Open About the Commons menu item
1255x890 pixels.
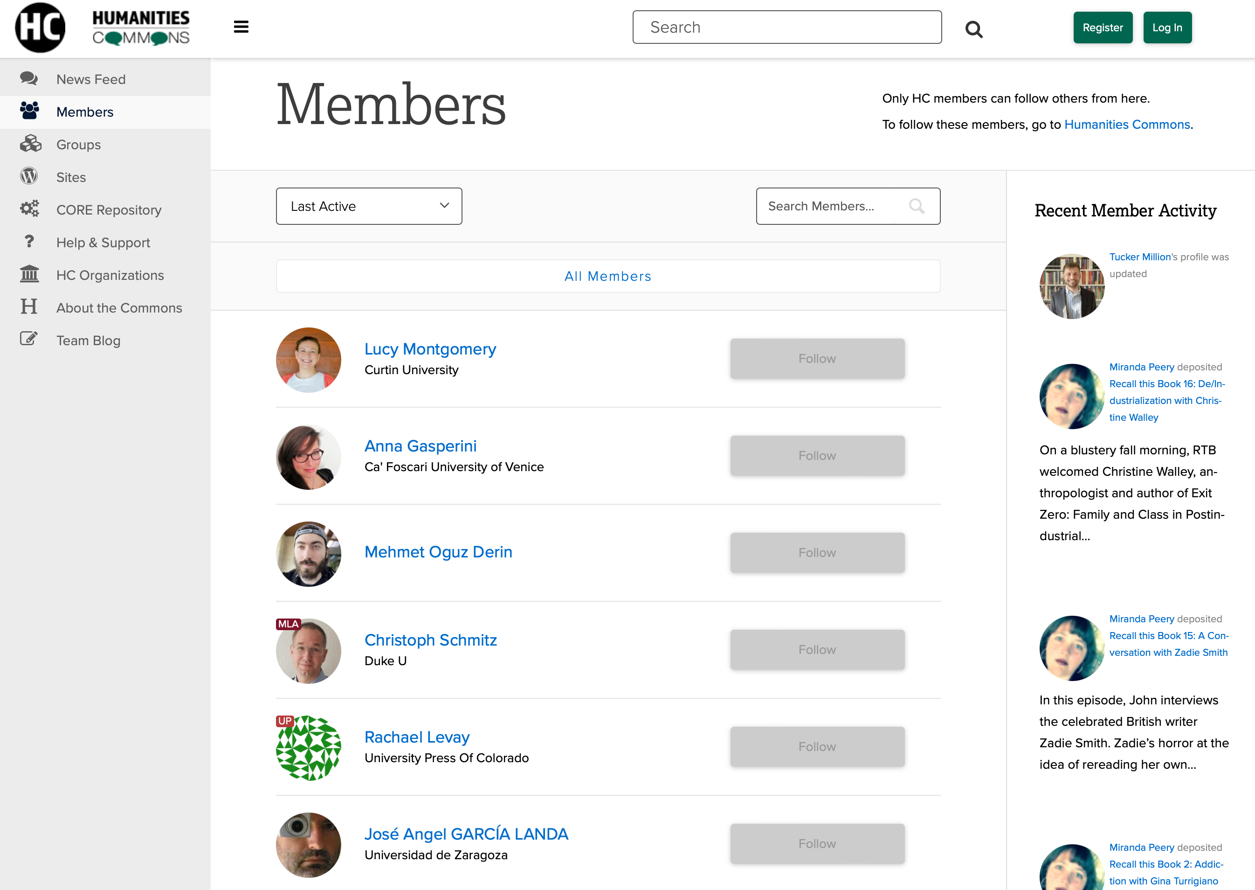point(119,307)
